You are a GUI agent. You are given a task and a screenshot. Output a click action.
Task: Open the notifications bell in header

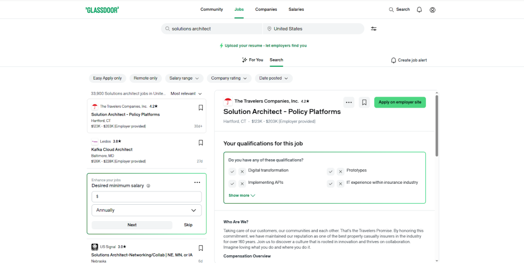click(419, 10)
